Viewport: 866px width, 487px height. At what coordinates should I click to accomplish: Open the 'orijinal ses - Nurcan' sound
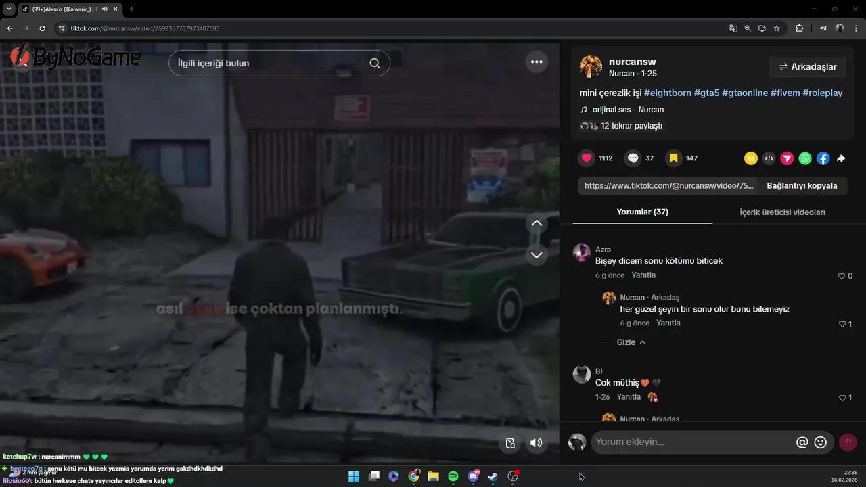(x=629, y=110)
